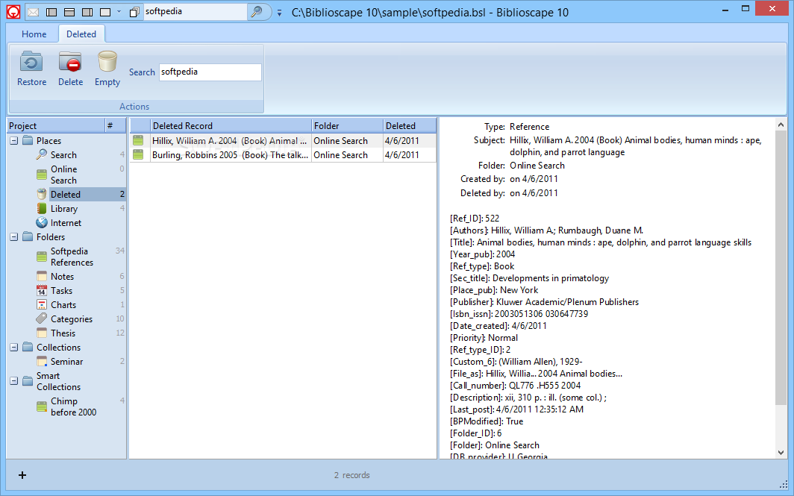The height and width of the screenshot is (496, 794).
Task: Click the Categories tag icon
Action: click(42, 318)
